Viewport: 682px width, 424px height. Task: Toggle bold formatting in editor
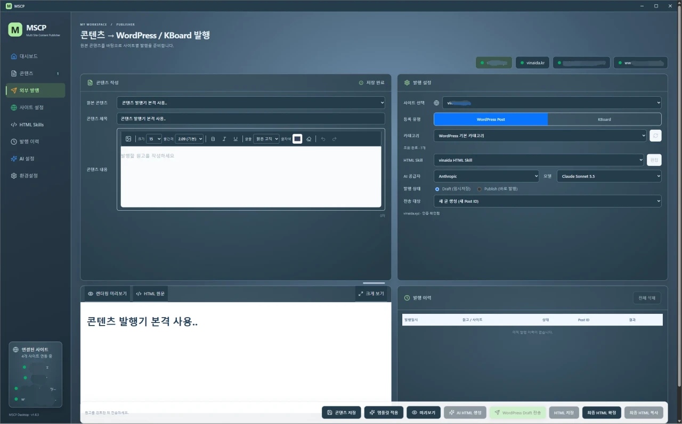213,139
